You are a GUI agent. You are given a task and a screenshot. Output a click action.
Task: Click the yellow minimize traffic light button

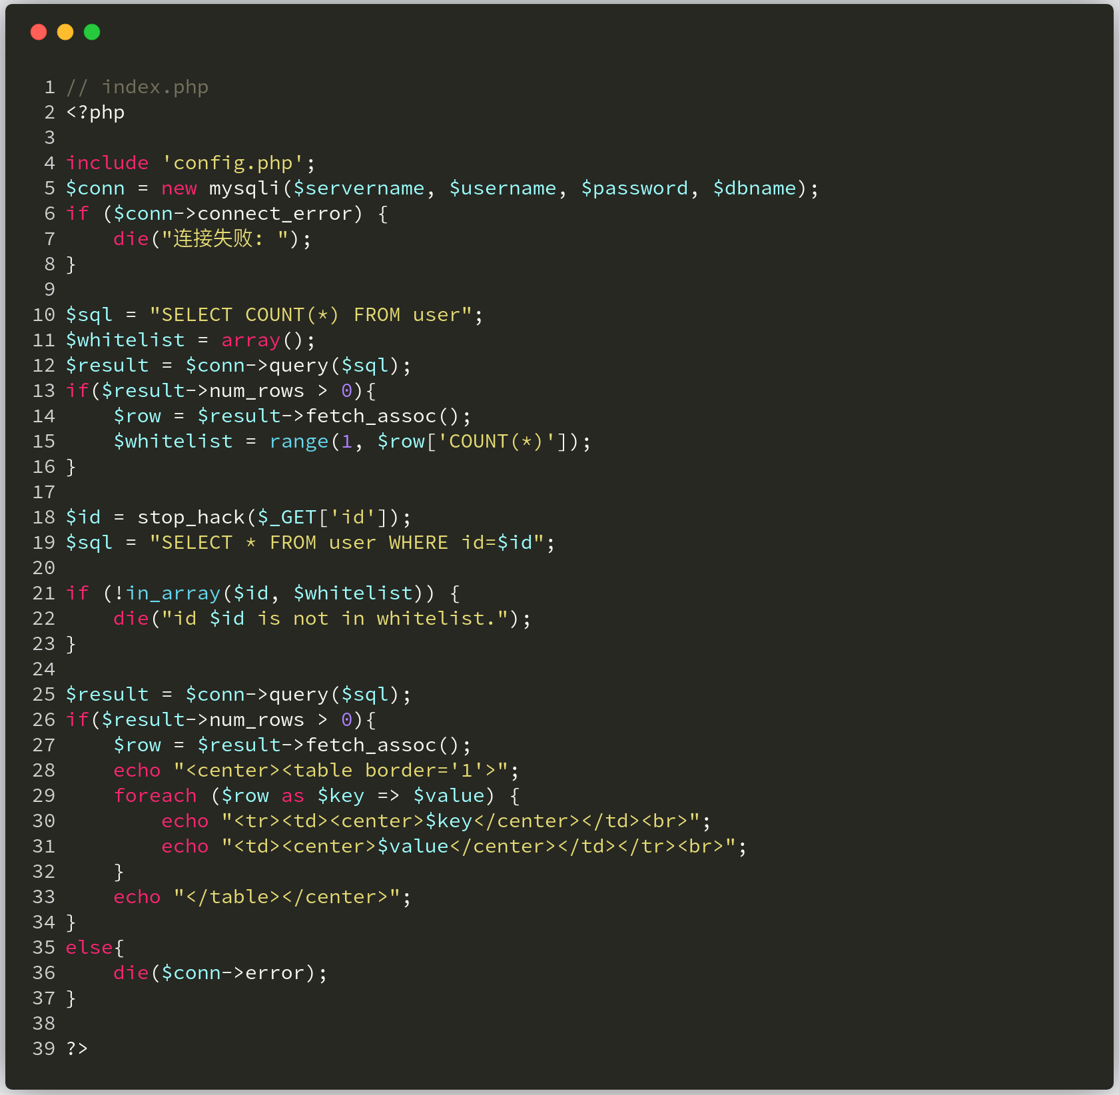coord(65,31)
